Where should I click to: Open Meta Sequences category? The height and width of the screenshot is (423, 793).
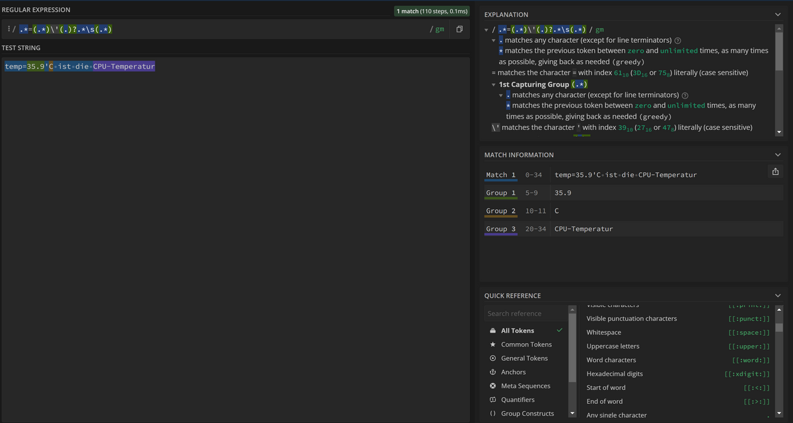coord(526,386)
